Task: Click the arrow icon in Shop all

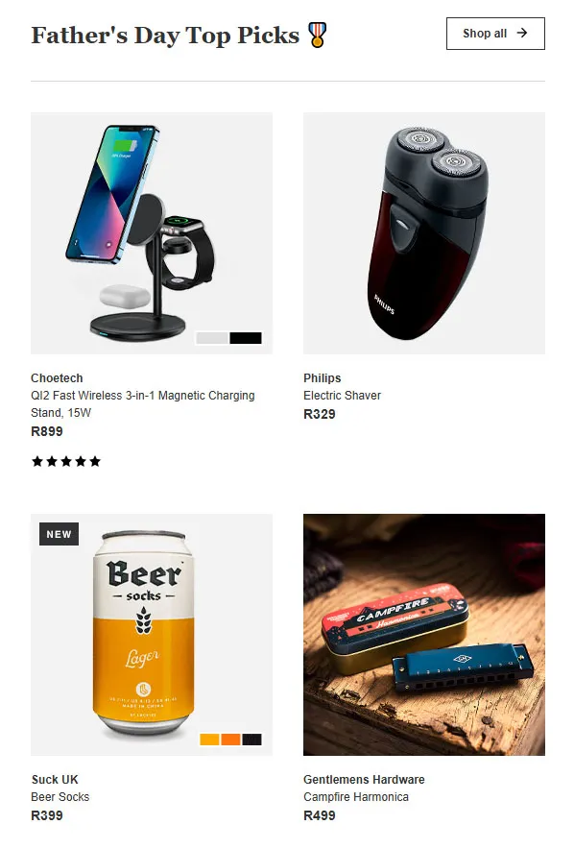Action: pyautogui.click(x=521, y=33)
